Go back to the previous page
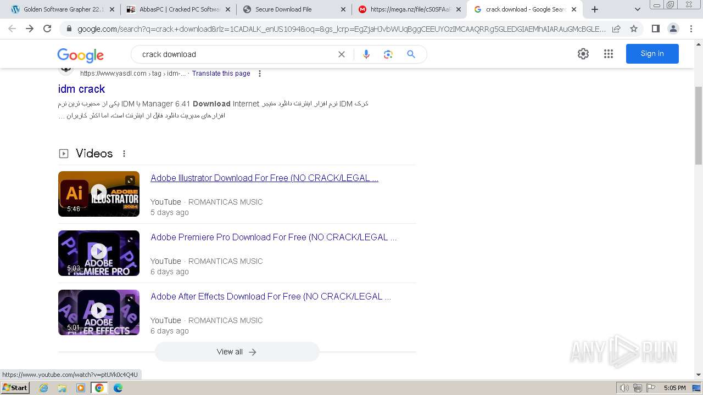 point(12,29)
